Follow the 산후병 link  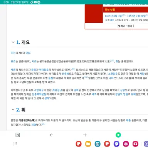(x=65, y=74)
